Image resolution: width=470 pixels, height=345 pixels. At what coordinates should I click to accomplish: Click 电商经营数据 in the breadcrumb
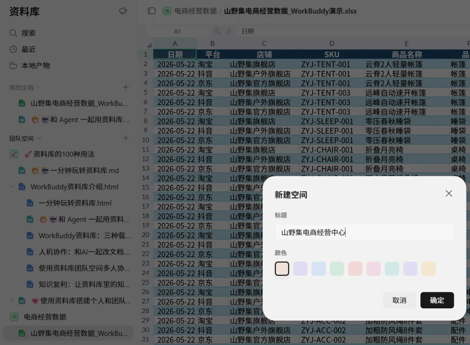tap(195, 11)
